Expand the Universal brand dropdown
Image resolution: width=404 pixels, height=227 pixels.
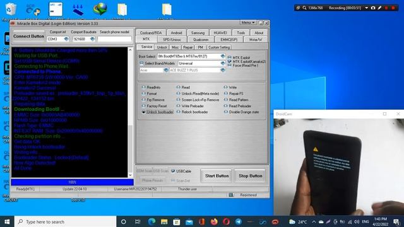tap(223, 63)
